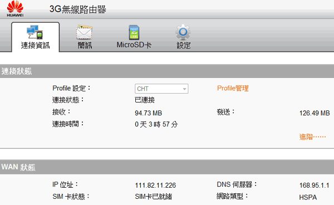Image resolution: width=334 pixels, height=205 pixels.
Task: Open the 連接資訊 connection info icon
Action: tap(35, 32)
